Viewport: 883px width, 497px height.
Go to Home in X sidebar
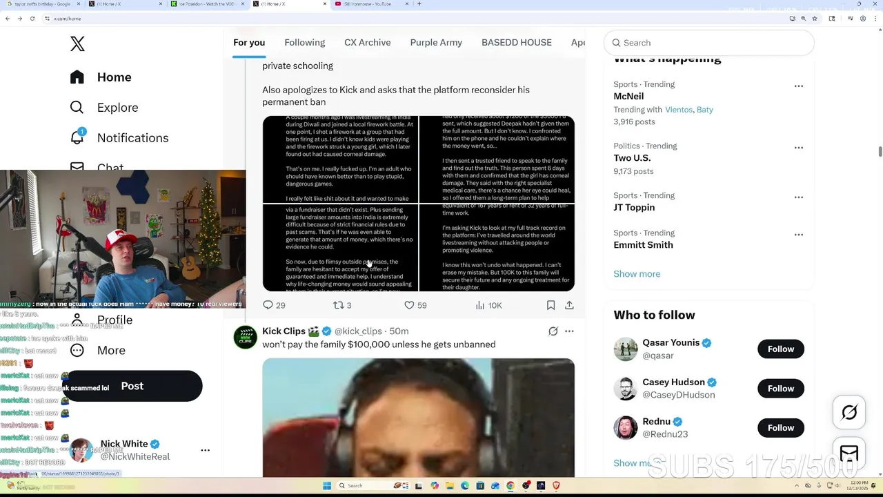pos(101,77)
